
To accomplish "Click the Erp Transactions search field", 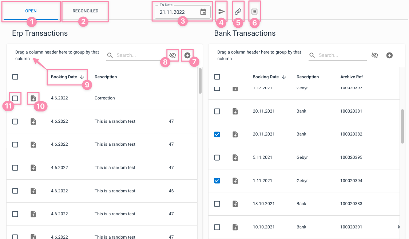I will pyautogui.click(x=138, y=55).
